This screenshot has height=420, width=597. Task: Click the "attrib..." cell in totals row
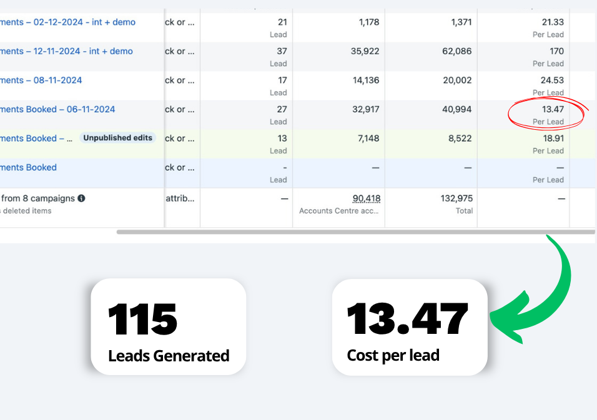pos(180,198)
